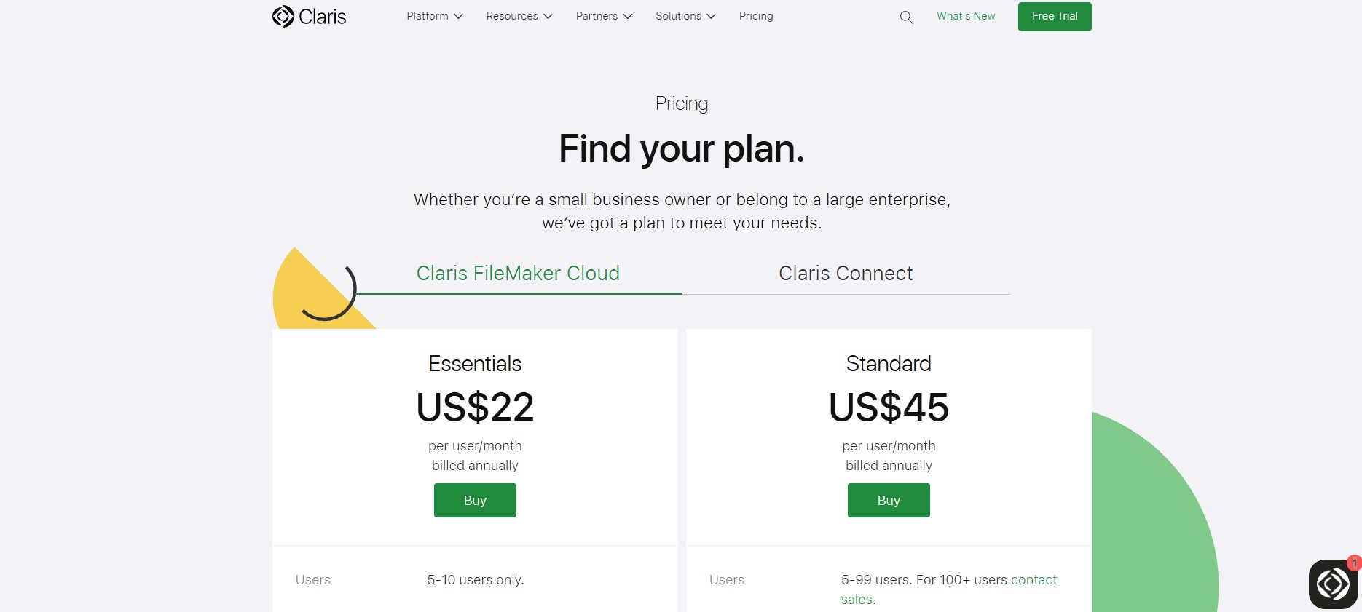Expand the Resources dropdown menu
1362x612 pixels.
(x=519, y=16)
